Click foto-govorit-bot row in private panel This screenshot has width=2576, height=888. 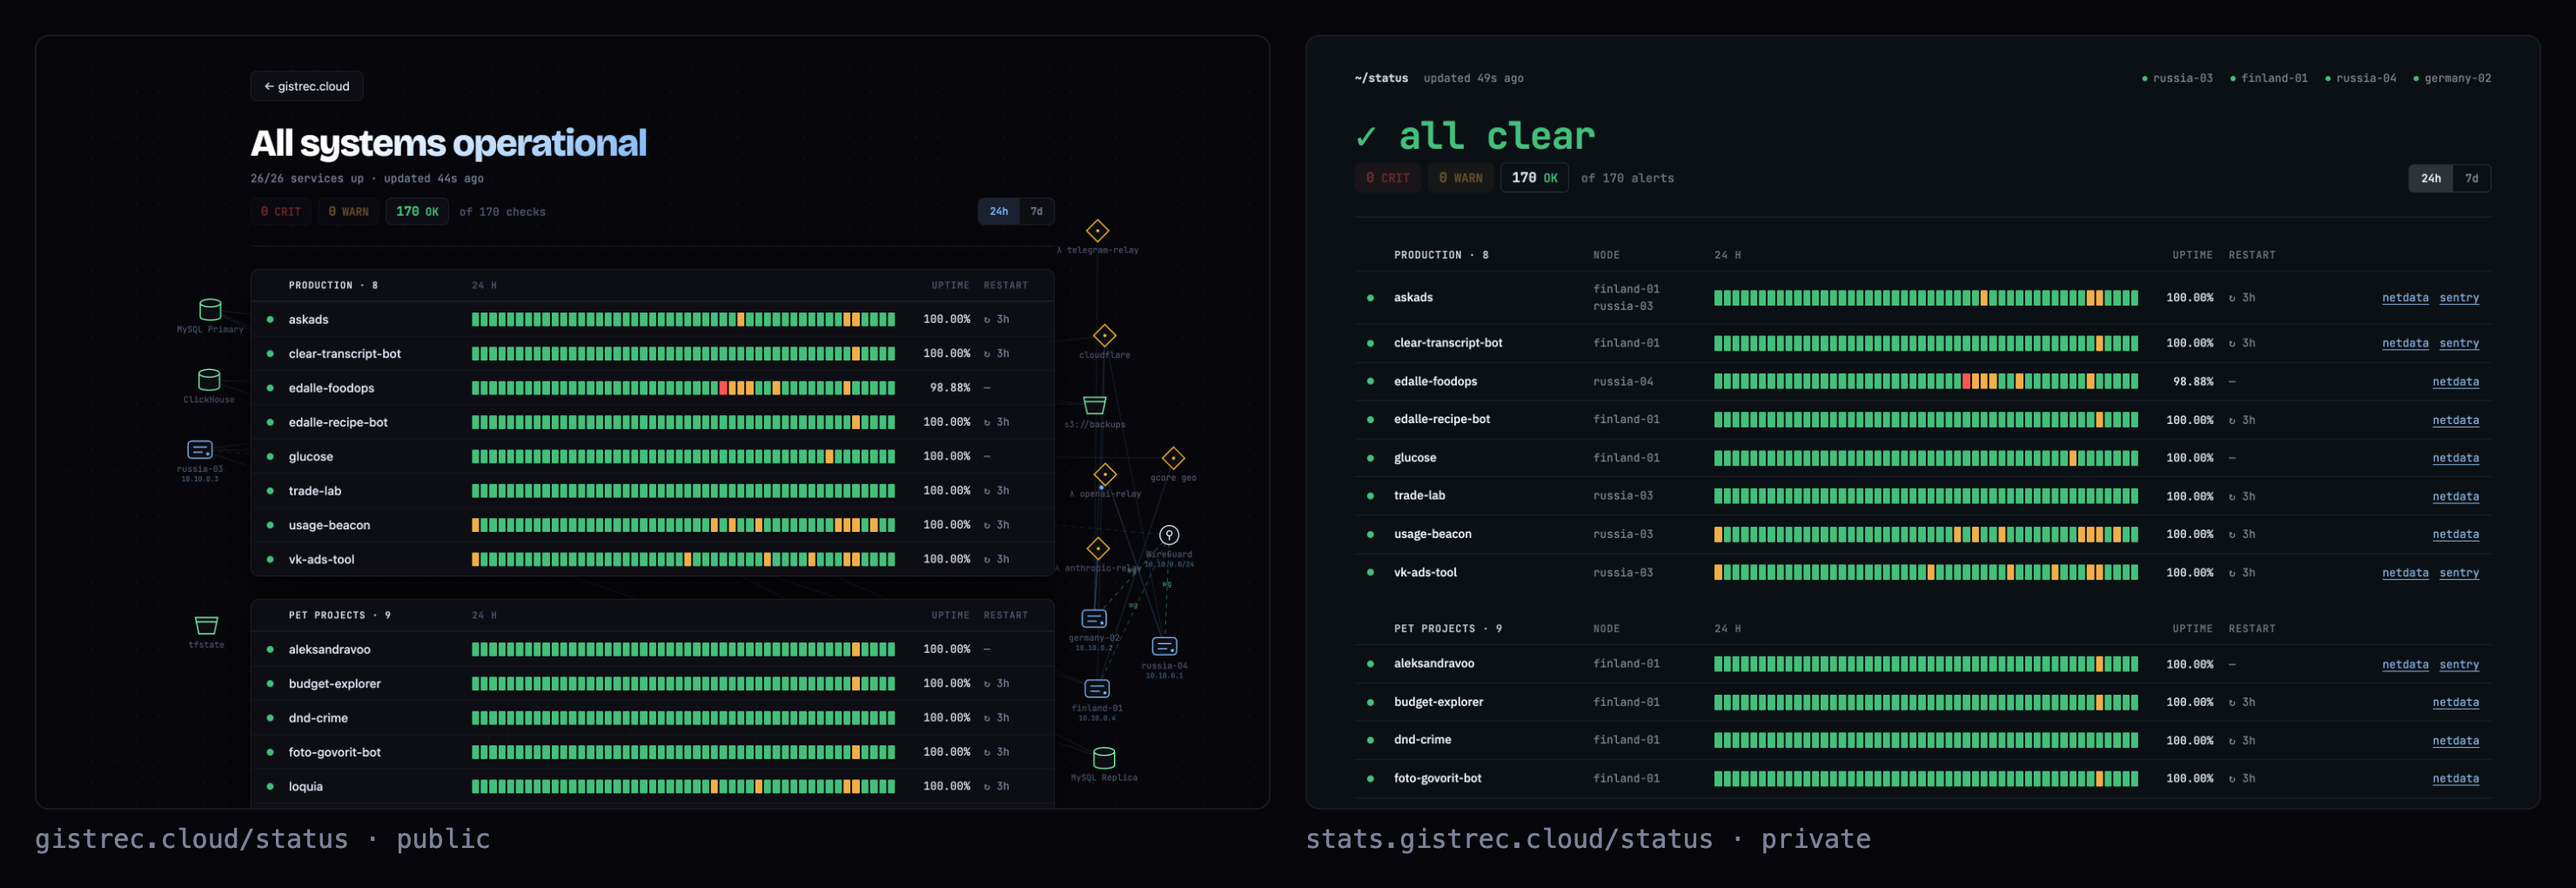[1922, 779]
